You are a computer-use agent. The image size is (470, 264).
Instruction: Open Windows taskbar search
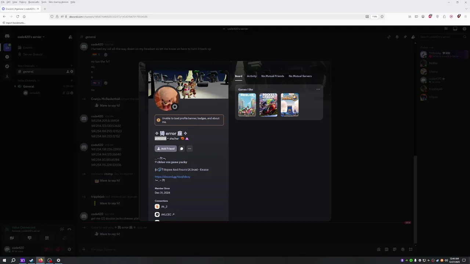pos(13,260)
